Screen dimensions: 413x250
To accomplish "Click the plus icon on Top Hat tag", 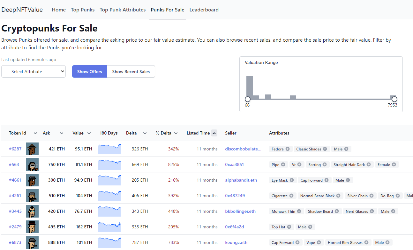I will [289, 227].
